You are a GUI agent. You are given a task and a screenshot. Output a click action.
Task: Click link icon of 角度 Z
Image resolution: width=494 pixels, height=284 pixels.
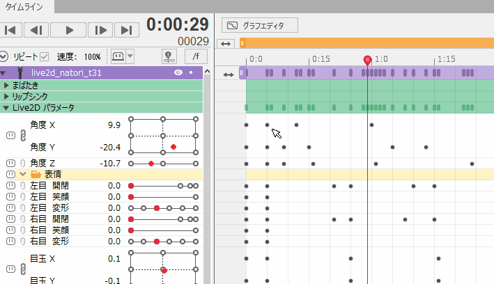(23, 163)
